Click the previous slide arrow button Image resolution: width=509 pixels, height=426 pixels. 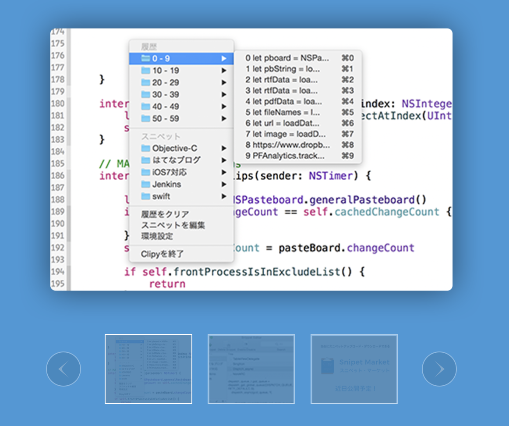pyautogui.click(x=64, y=369)
